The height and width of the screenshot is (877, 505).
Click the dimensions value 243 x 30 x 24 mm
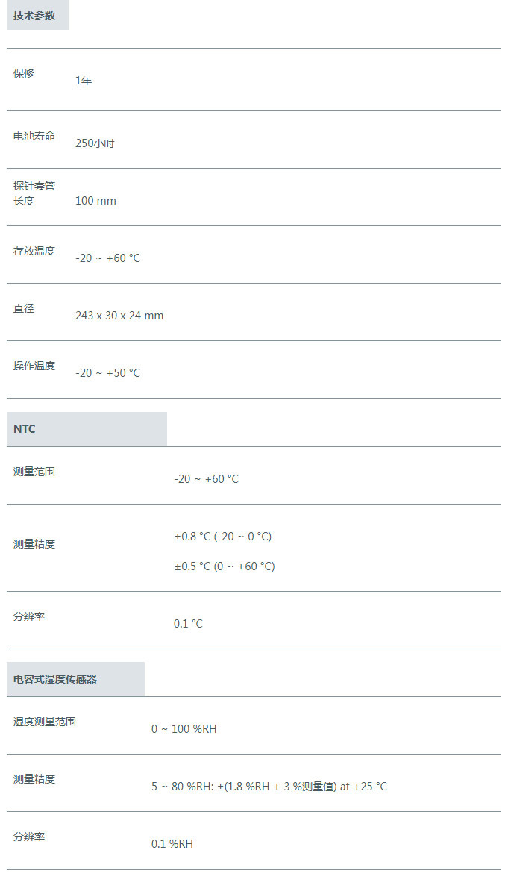[119, 316]
